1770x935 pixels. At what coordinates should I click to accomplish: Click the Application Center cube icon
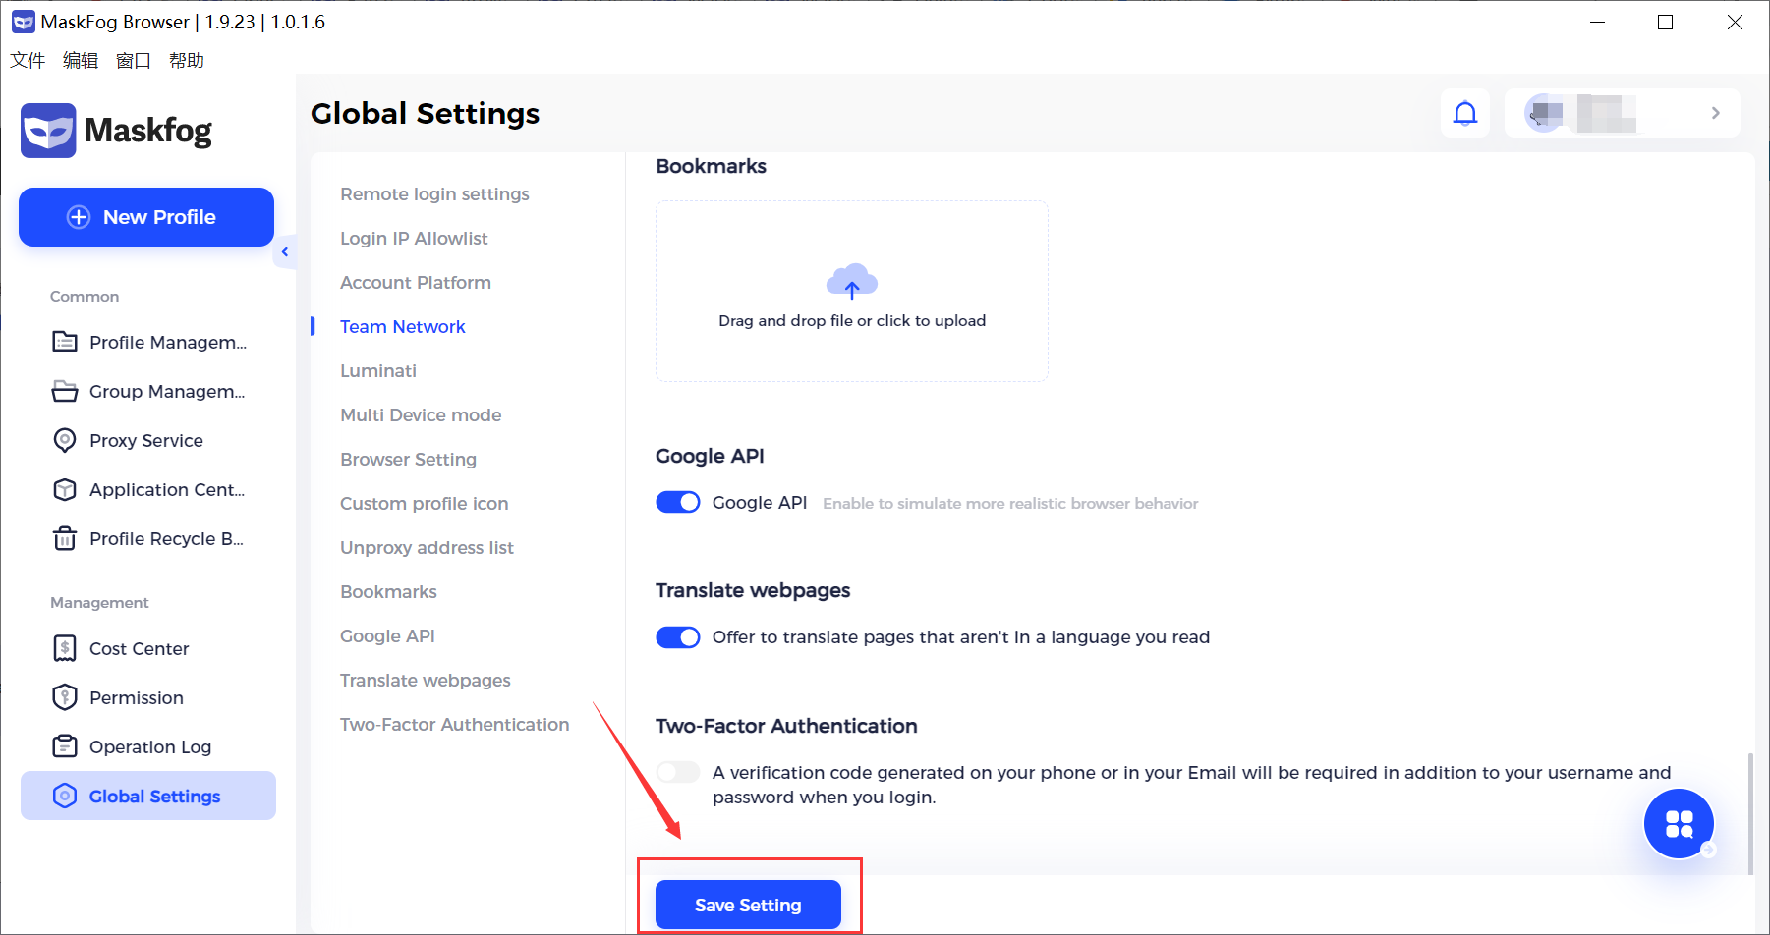pos(65,489)
